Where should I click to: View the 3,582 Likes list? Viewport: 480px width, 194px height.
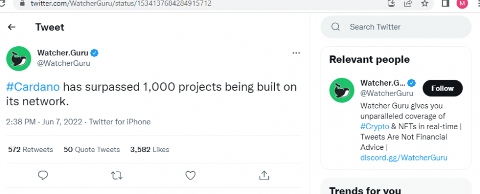tap(150, 149)
